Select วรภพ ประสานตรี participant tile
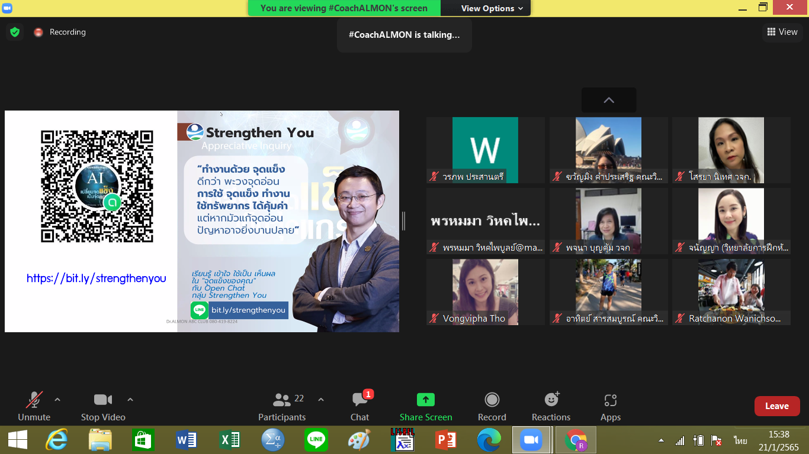This screenshot has height=454, width=809. (x=486, y=150)
